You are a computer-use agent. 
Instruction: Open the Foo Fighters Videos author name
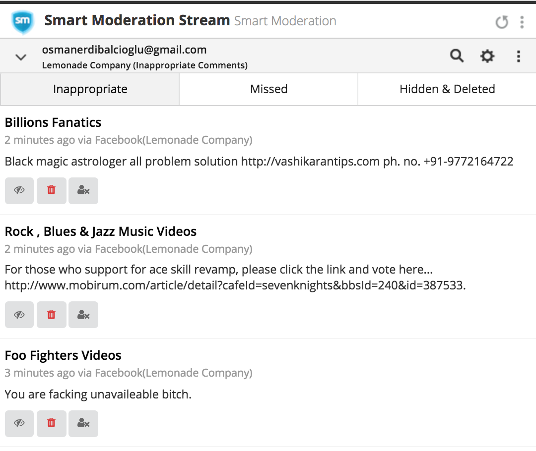(x=63, y=355)
